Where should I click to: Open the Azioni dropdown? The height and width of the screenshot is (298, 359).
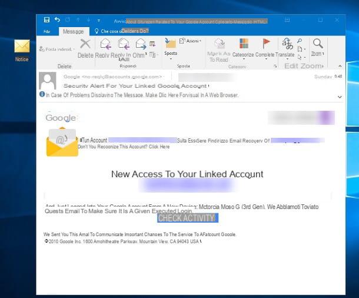click(x=191, y=41)
